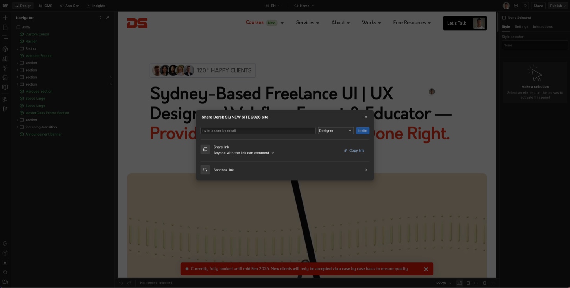Select Custom Cursor in Navigator

click(37, 34)
